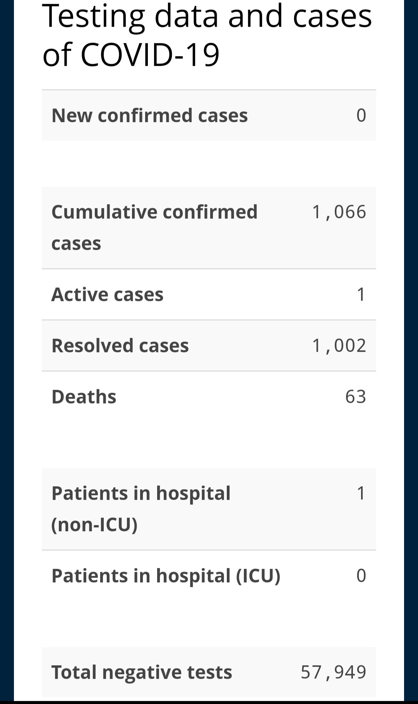
Task: Select the Deaths row label
Action: [x=84, y=397]
